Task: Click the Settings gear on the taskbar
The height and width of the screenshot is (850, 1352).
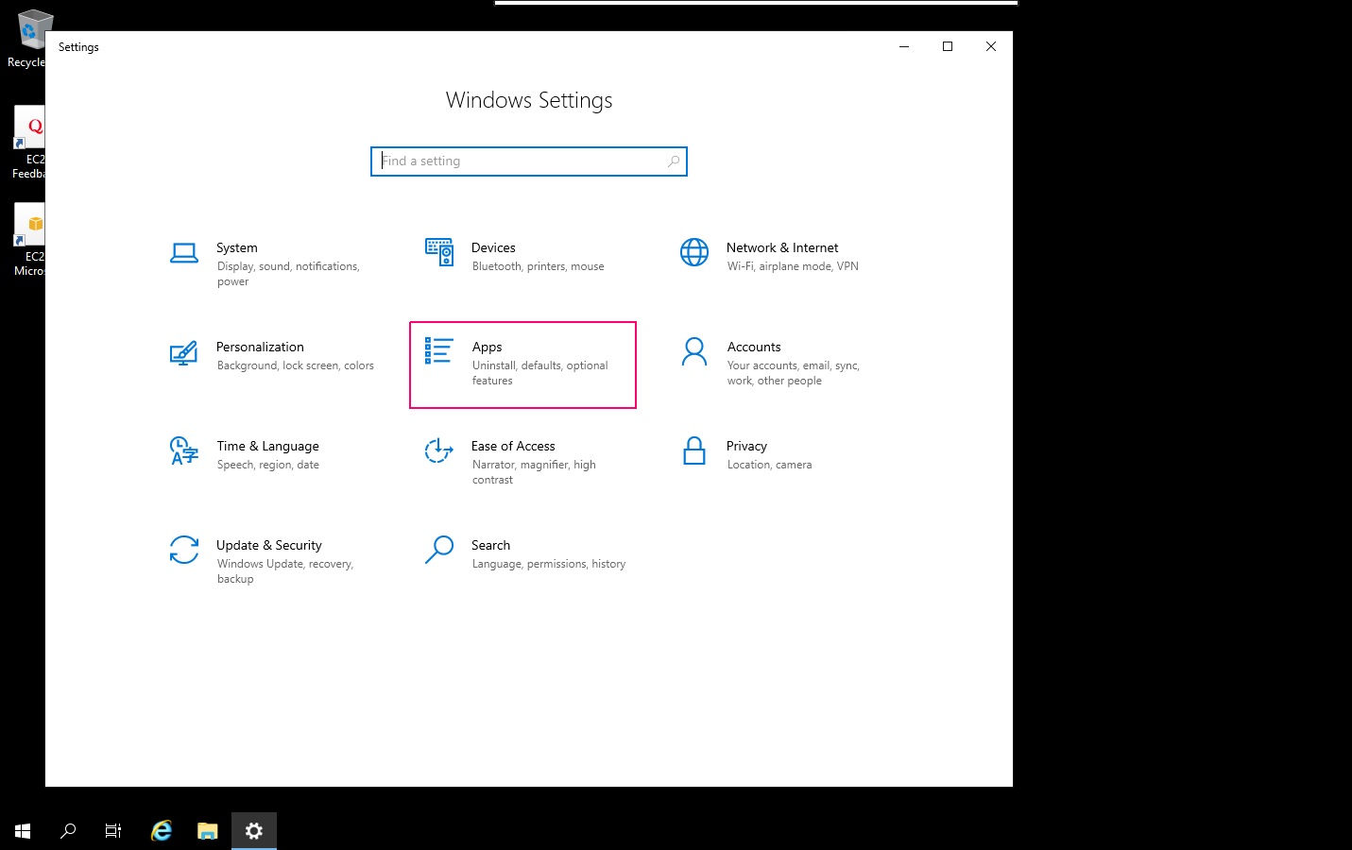Action: coord(254,831)
